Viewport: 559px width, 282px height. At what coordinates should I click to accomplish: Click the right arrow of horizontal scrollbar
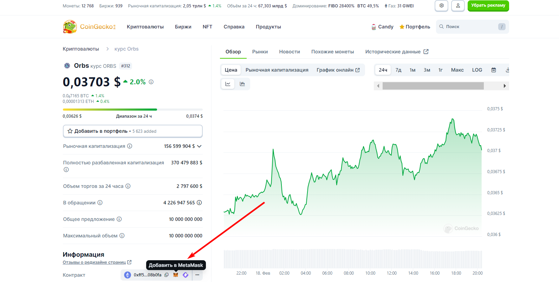[505, 86]
